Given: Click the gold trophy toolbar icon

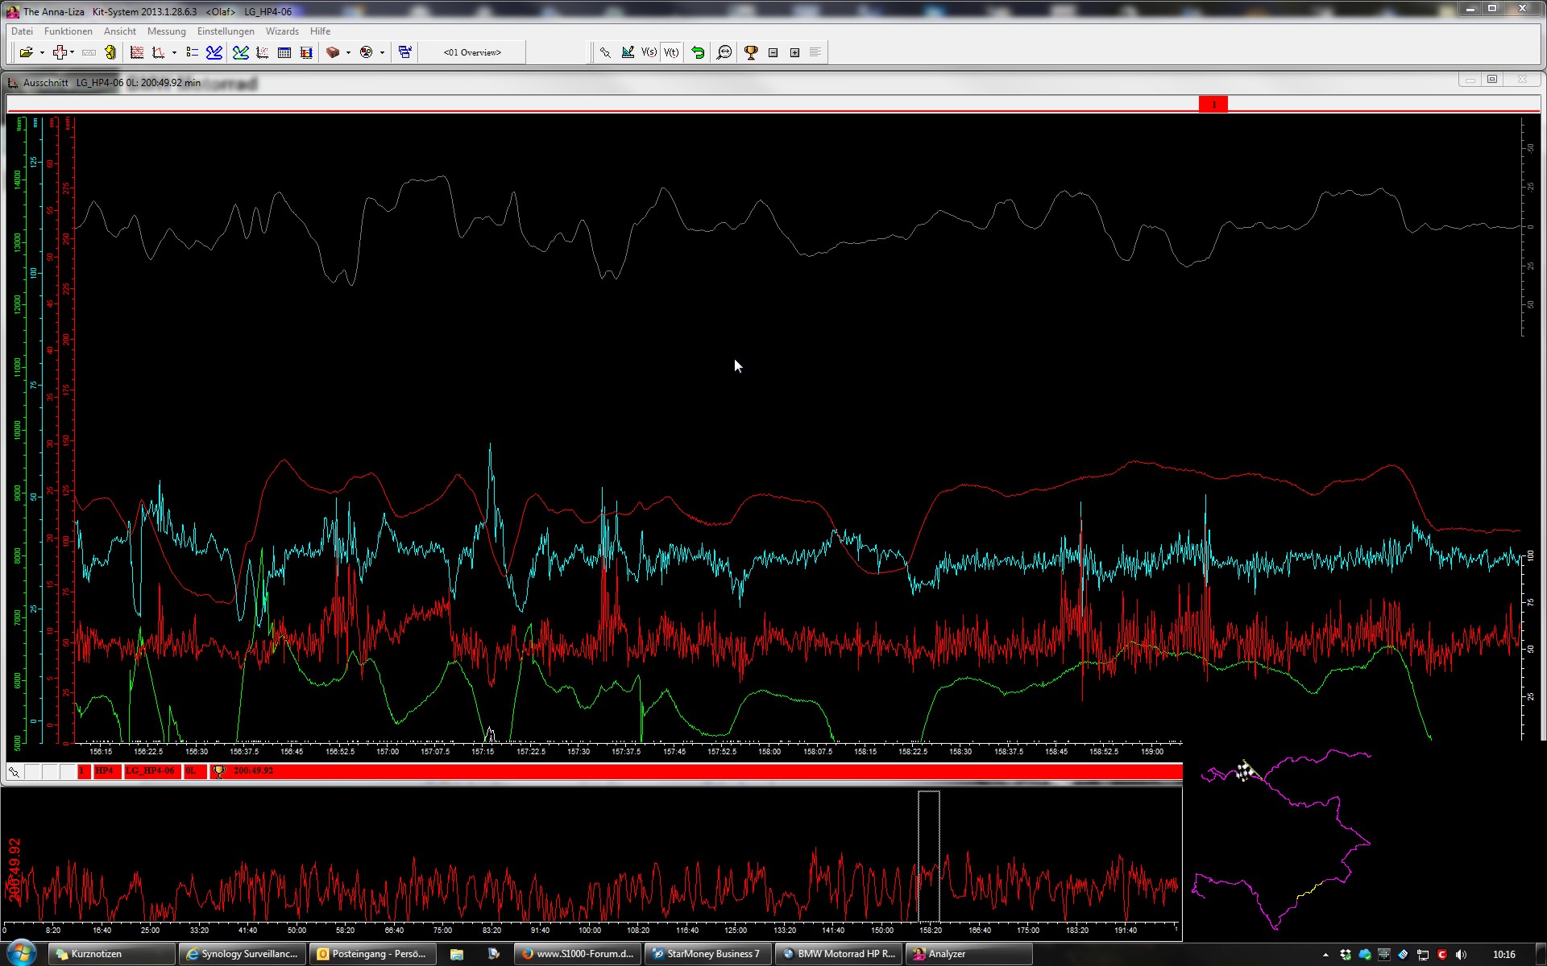Looking at the screenshot, I should point(750,52).
